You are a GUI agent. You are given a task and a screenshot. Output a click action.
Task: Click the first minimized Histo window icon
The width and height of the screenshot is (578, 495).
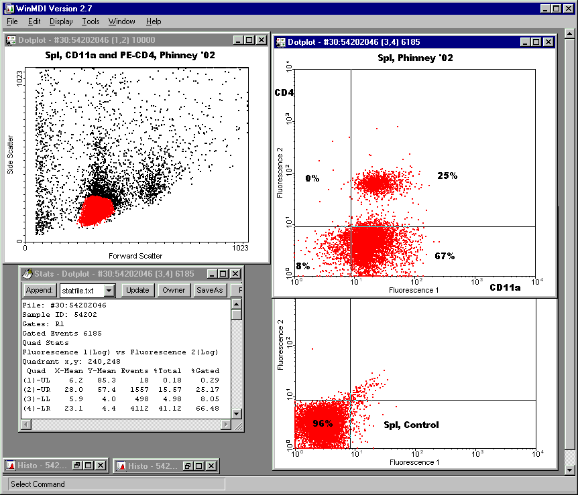click(11, 466)
